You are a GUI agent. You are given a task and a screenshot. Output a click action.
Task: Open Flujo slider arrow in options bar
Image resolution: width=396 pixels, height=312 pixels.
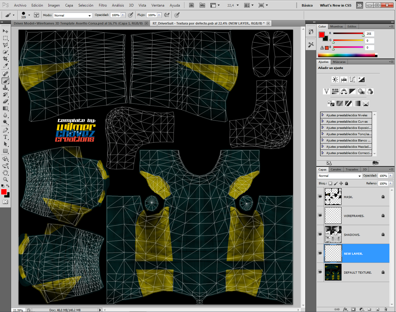[159, 15]
